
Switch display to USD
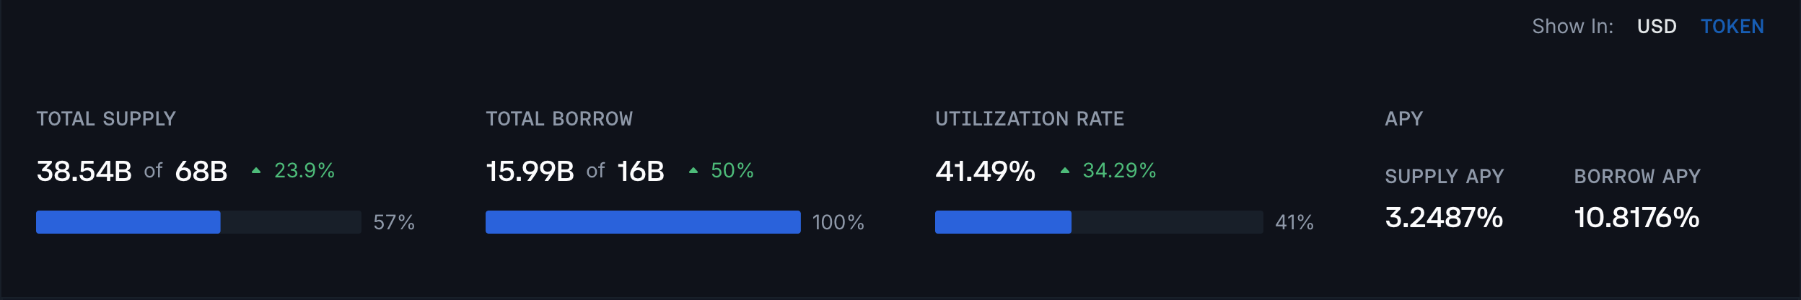(x=1657, y=27)
